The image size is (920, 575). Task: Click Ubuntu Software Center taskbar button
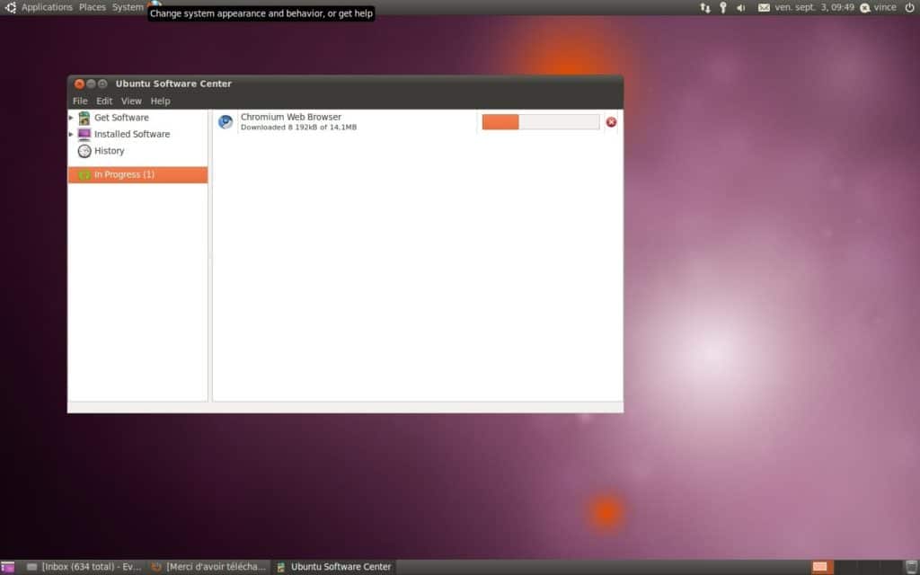tap(334, 567)
